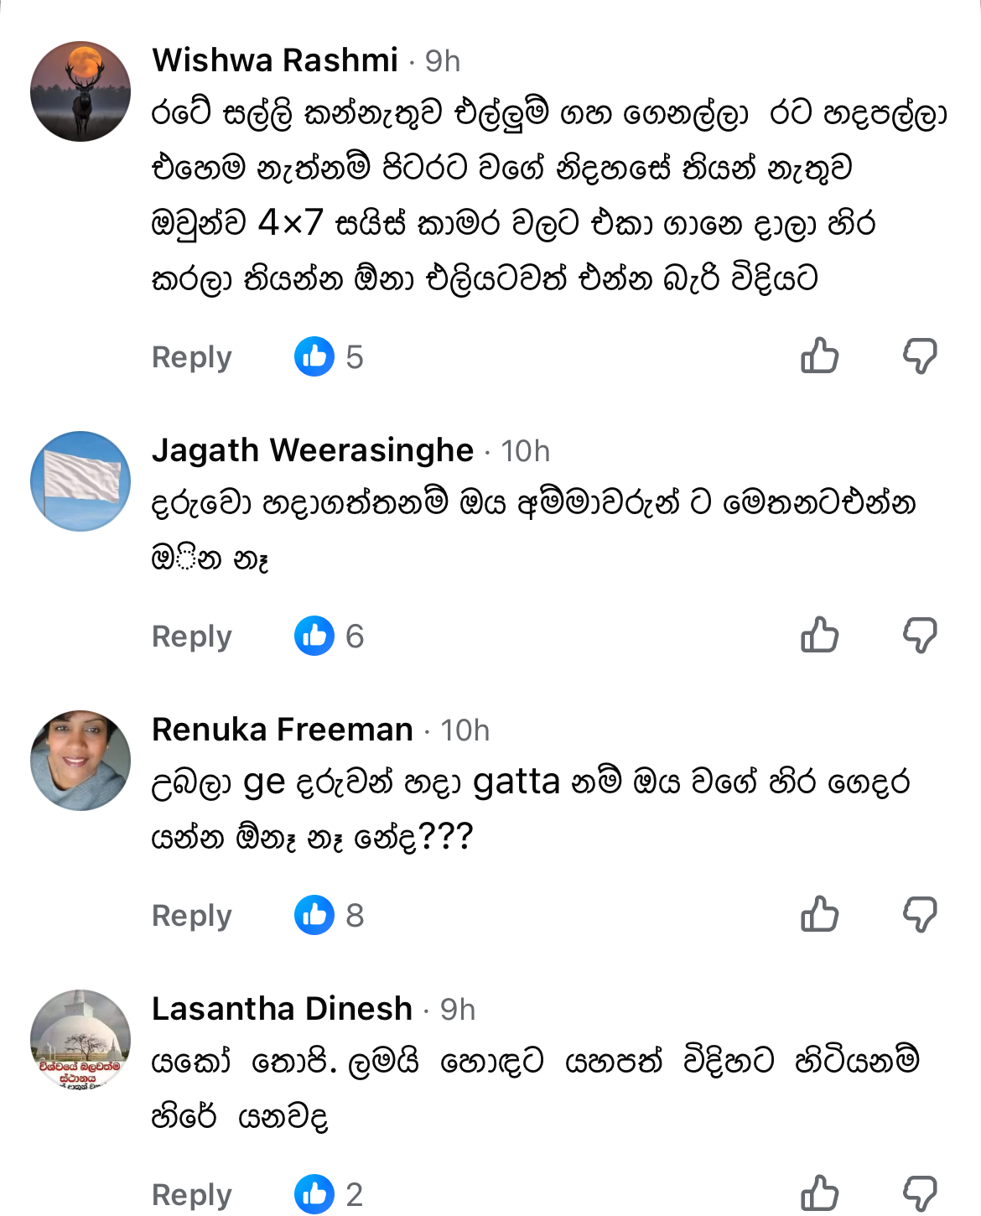Viewport: 981px width, 1216px height.
Task: Thumbs down Renuka Freeman's comment
Action: tap(920, 915)
